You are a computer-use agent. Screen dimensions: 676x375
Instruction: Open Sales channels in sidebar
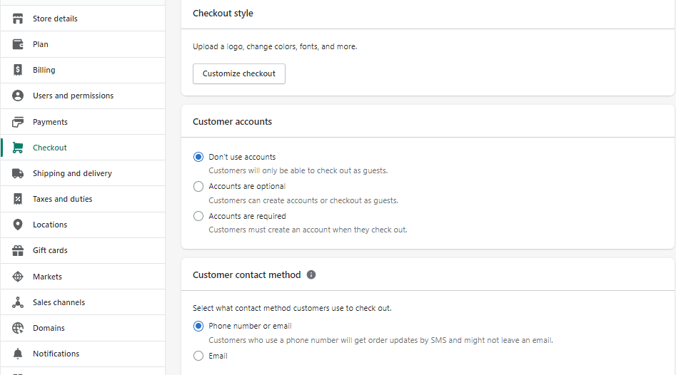pos(83,302)
